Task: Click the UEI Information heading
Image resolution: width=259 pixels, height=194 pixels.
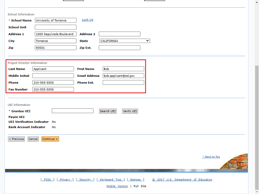Action: pyautogui.click(x=19, y=105)
